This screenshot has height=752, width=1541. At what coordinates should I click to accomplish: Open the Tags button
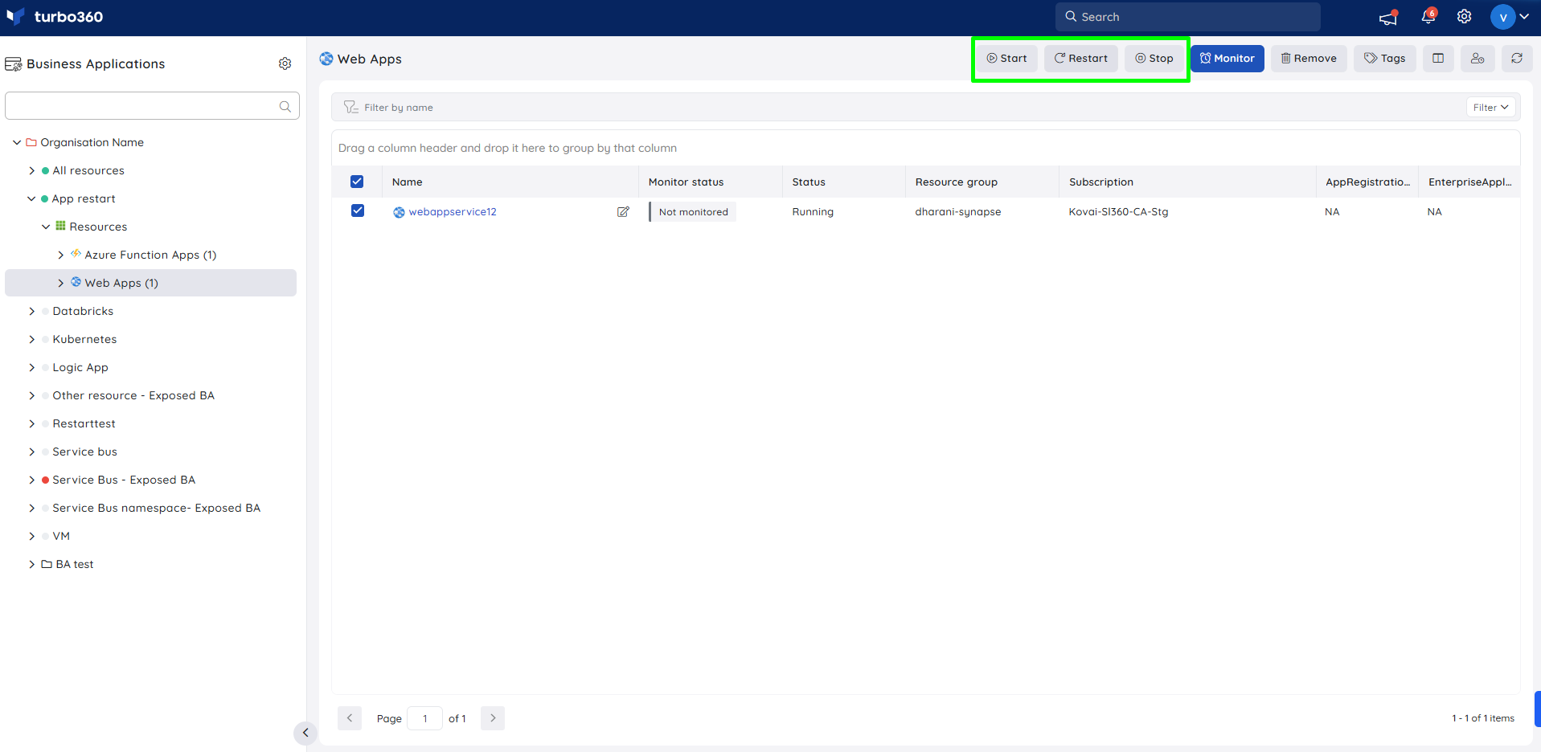(x=1385, y=59)
